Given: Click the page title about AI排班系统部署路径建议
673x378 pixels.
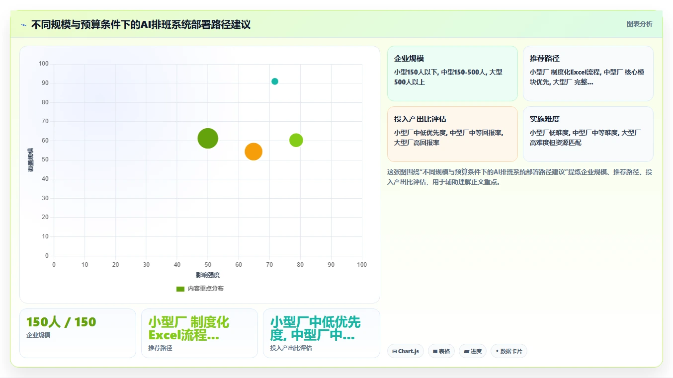Looking at the screenshot, I should (x=141, y=24).
